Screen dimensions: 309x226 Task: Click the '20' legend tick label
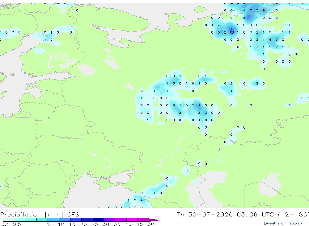(x=83, y=224)
